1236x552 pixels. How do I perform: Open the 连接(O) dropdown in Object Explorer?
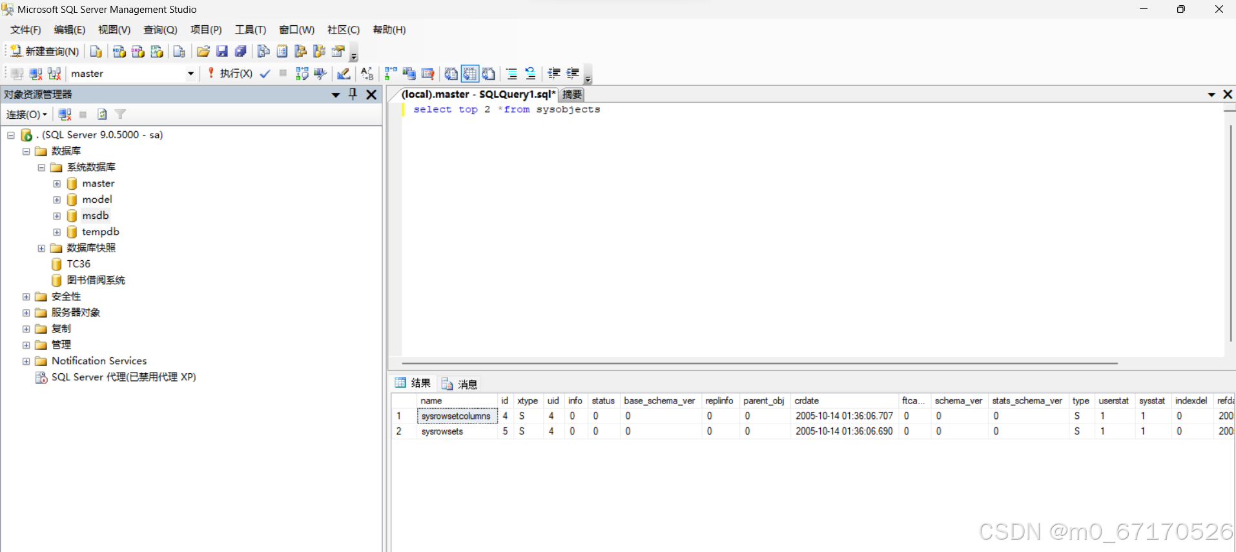click(26, 114)
